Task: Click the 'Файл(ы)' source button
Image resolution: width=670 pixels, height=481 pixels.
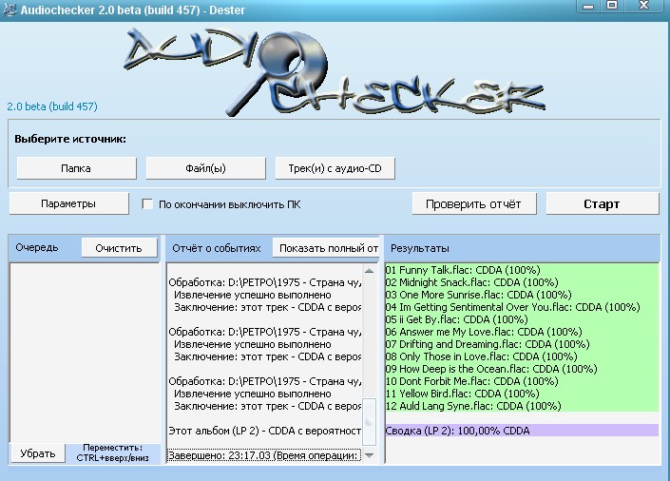Action: pyautogui.click(x=205, y=168)
